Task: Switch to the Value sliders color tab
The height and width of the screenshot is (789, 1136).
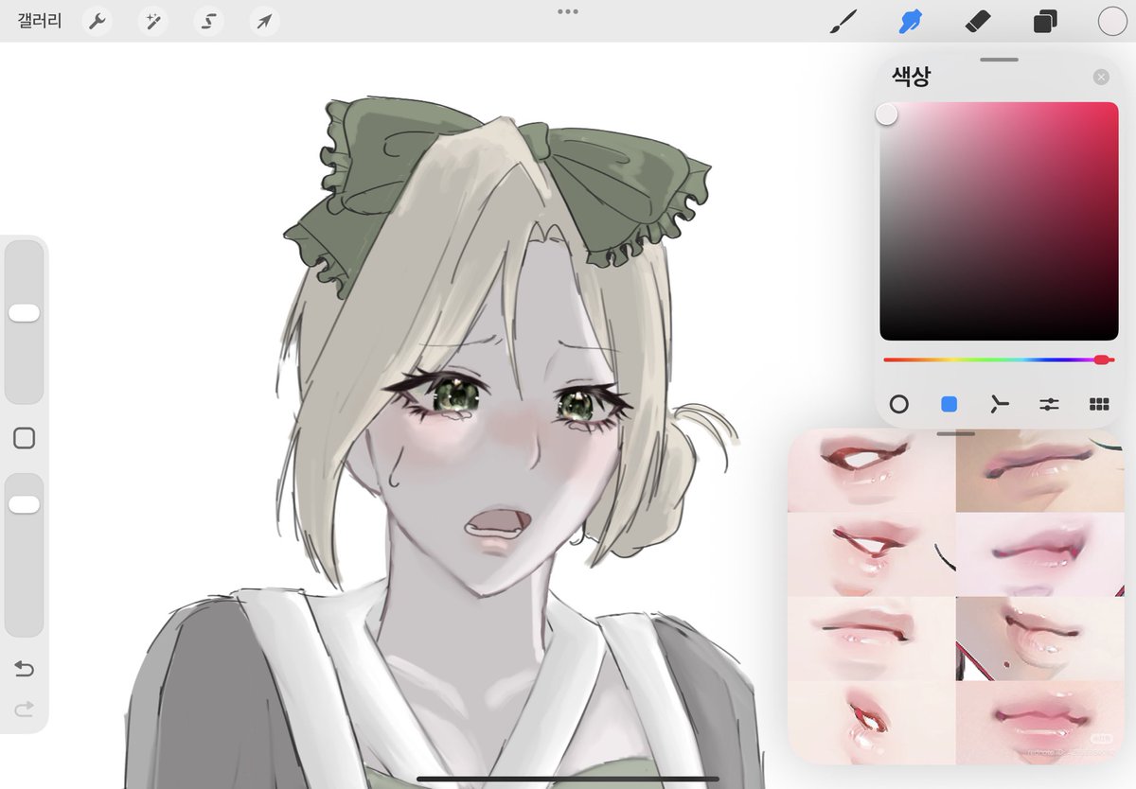Action: click(1049, 404)
